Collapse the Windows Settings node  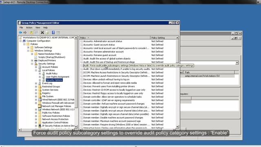pos(28,51)
